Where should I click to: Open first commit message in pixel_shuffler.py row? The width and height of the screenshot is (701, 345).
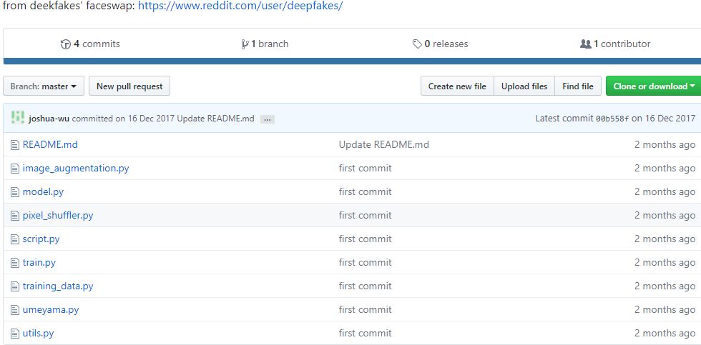(x=366, y=216)
